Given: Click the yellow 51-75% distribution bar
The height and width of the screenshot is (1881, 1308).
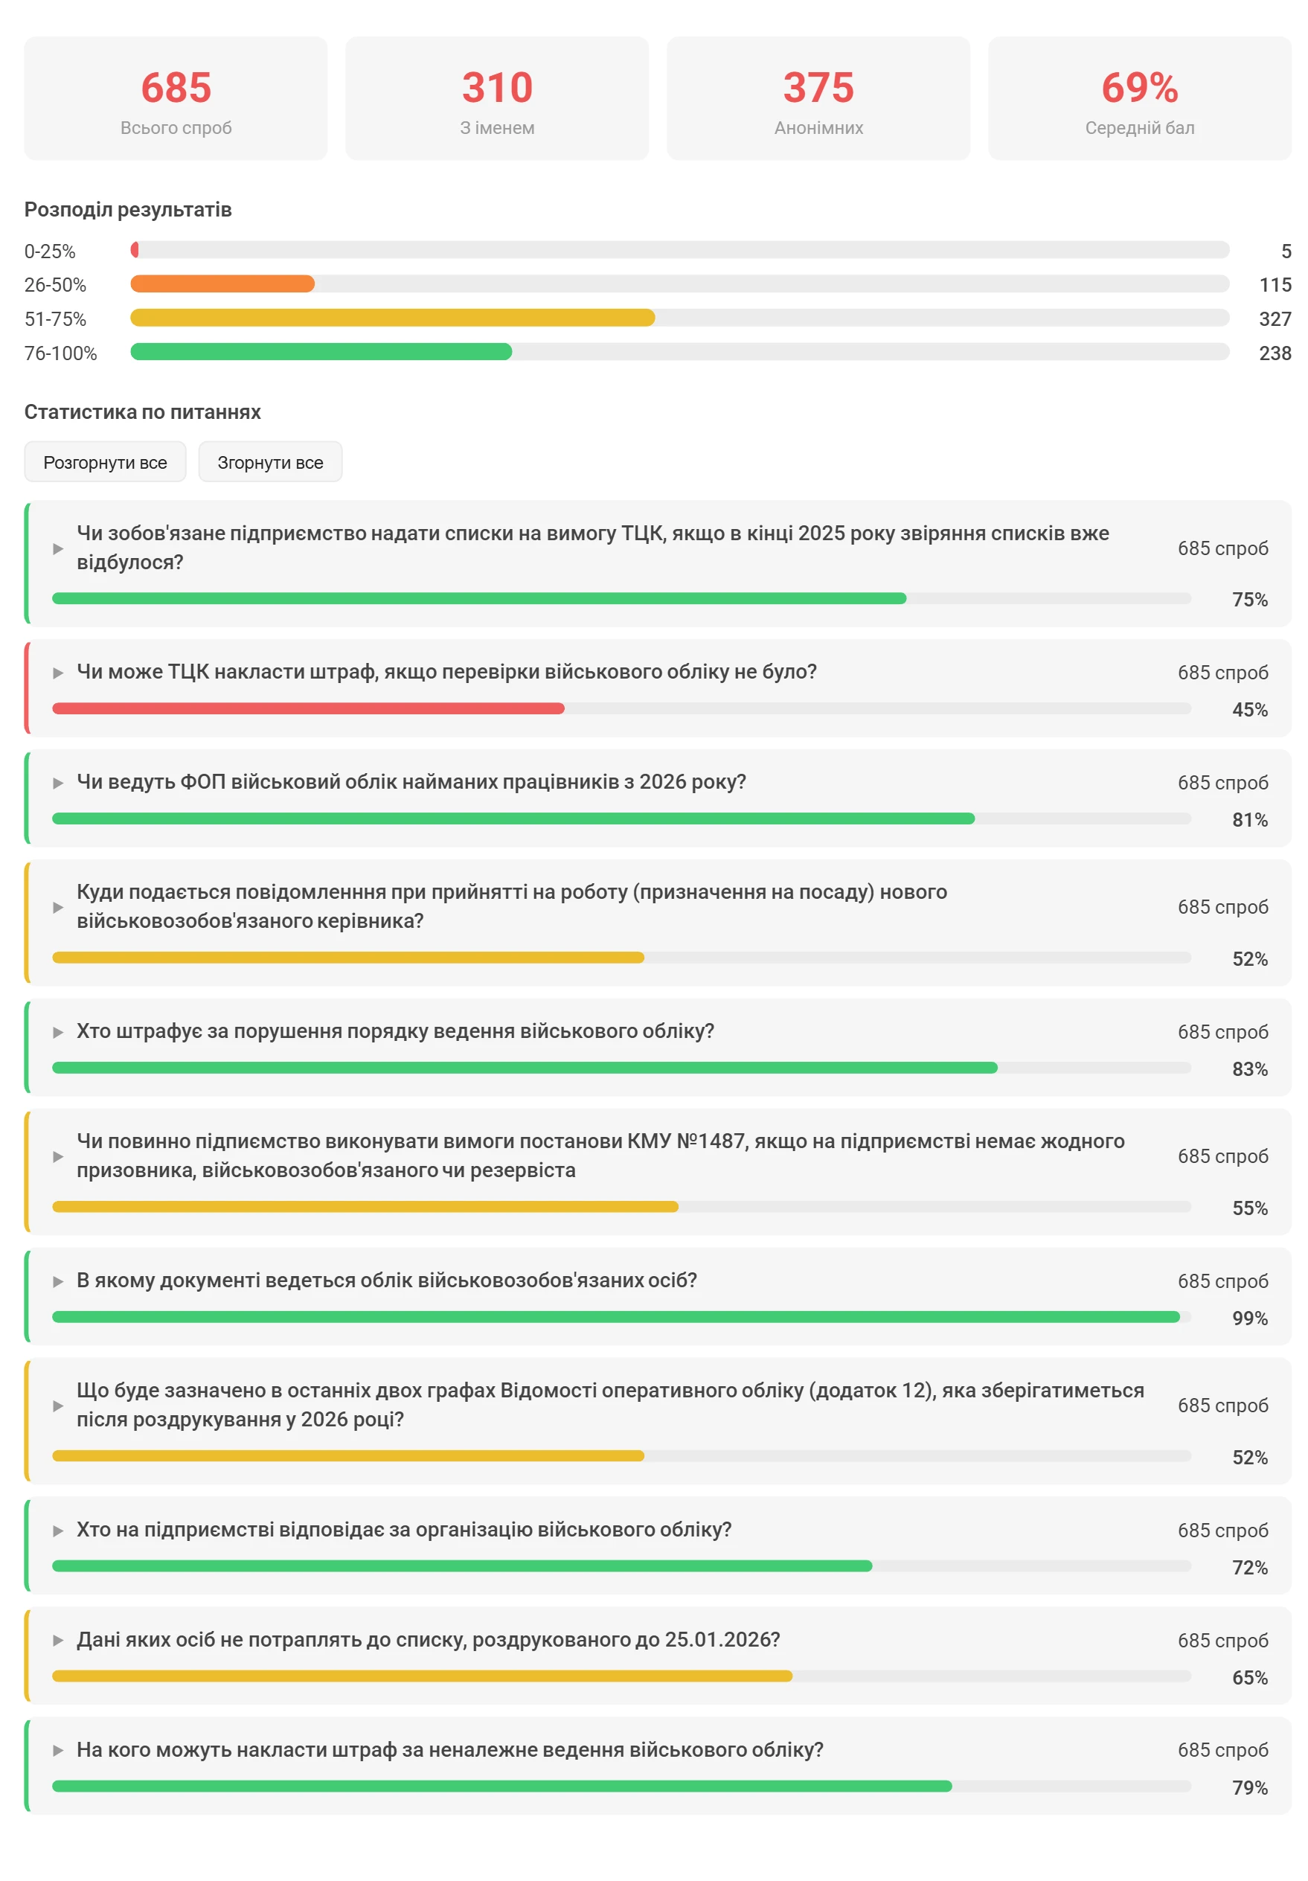Looking at the screenshot, I should [391, 318].
